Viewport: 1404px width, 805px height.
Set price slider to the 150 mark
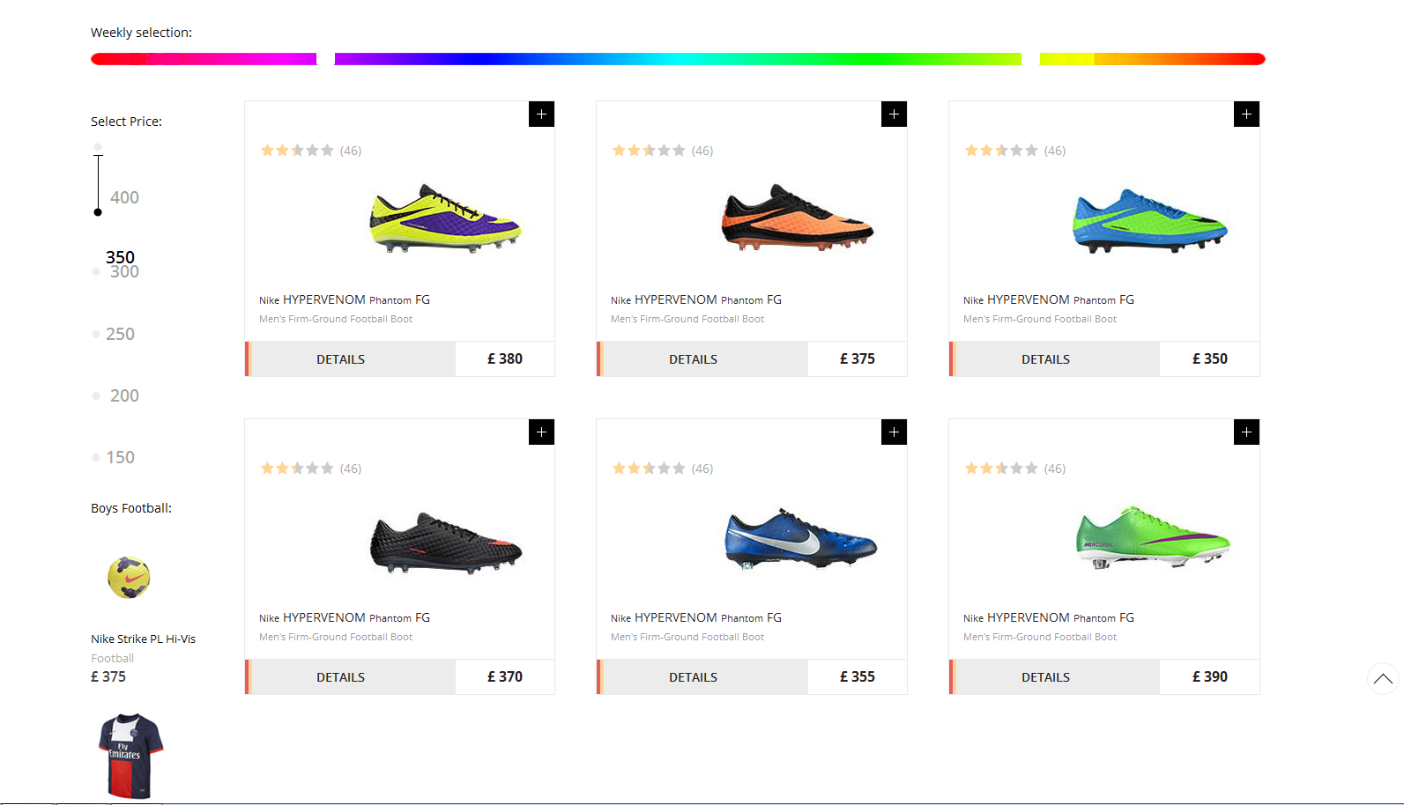[x=96, y=457]
